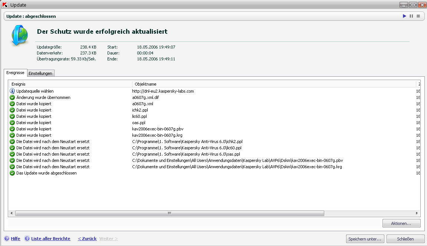Click the scrollbar left arrow

click(12, 213)
